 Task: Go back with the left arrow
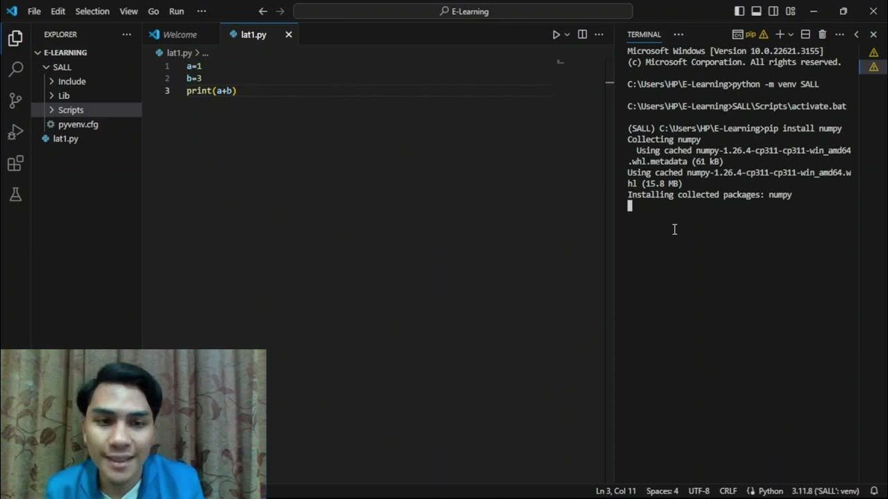pyautogui.click(x=263, y=11)
